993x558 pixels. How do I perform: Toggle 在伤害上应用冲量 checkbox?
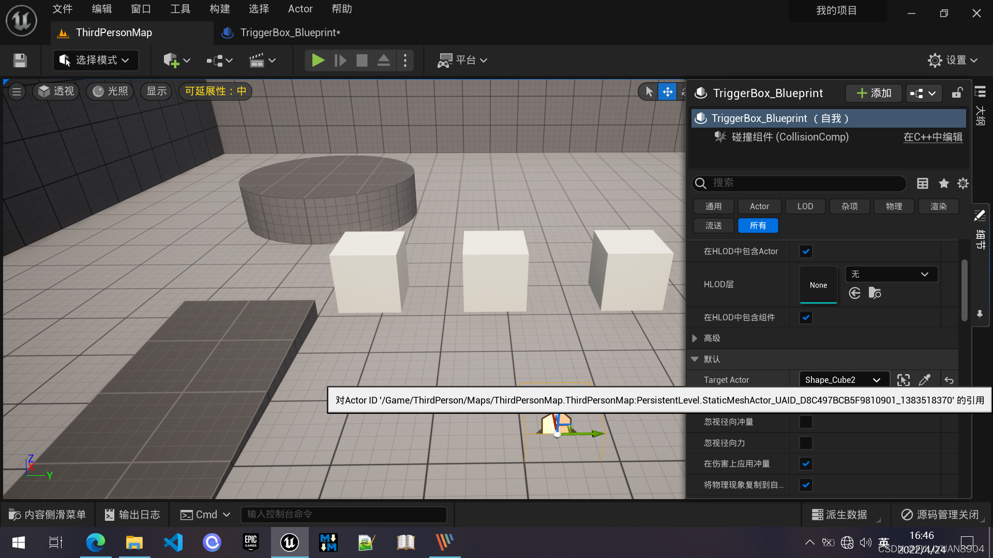[806, 464]
